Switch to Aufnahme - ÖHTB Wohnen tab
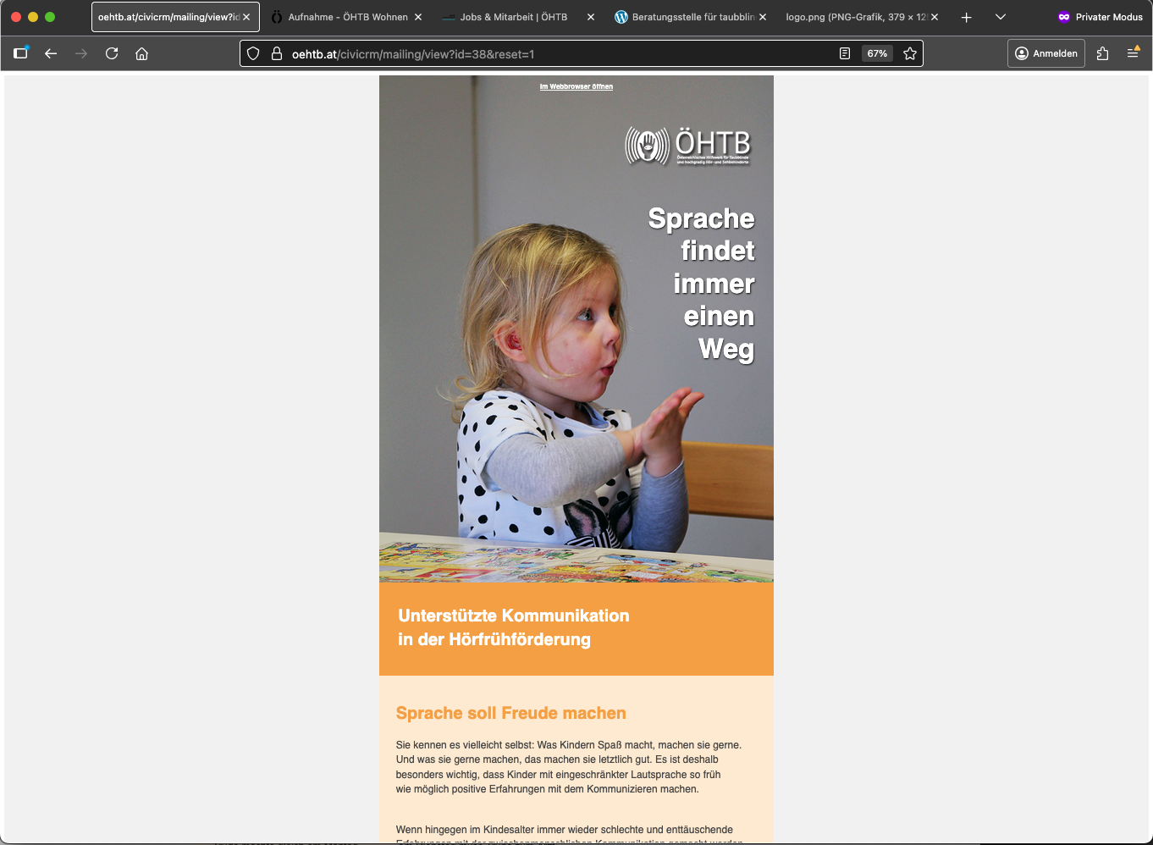The image size is (1153, 845). (347, 17)
